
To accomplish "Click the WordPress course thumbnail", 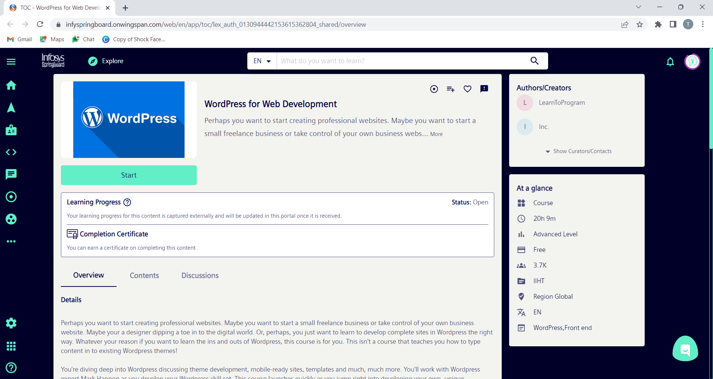I will click(x=129, y=120).
